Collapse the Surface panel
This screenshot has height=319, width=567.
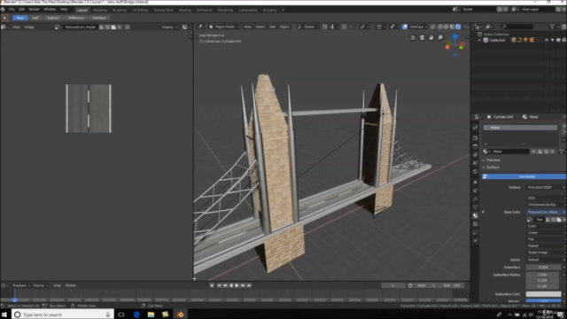(492, 167)
